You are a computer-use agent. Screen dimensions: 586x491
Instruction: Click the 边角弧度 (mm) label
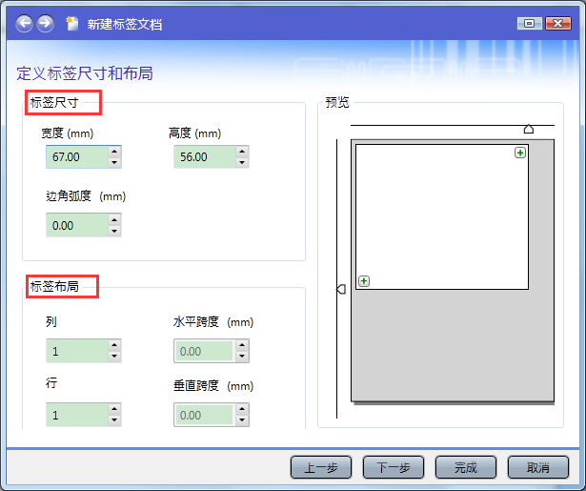tap(86, 196)
